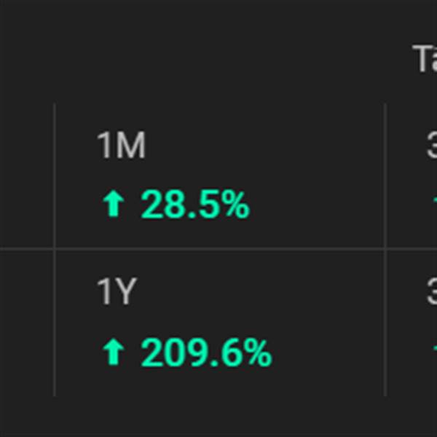Select the 1M period label
Screen dimensions: 437x437
(121, 147)
